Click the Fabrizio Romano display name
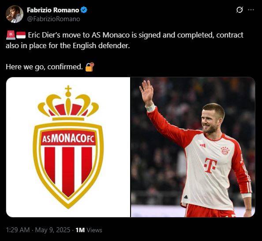Viewport: 262px width, 241px height. coord(53,10)
